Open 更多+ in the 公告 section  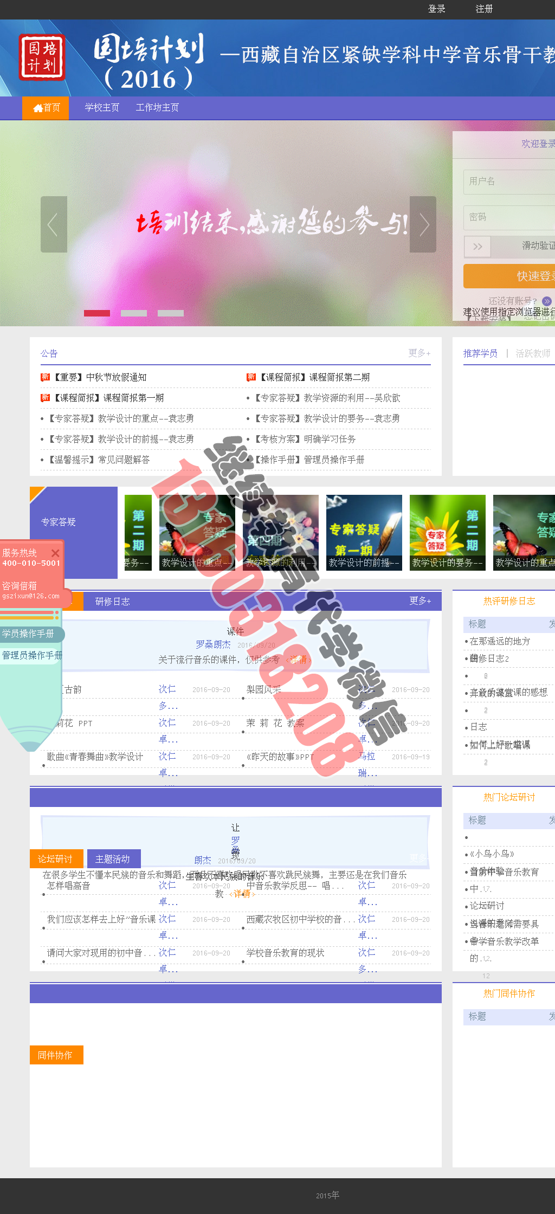coord(420,353)
